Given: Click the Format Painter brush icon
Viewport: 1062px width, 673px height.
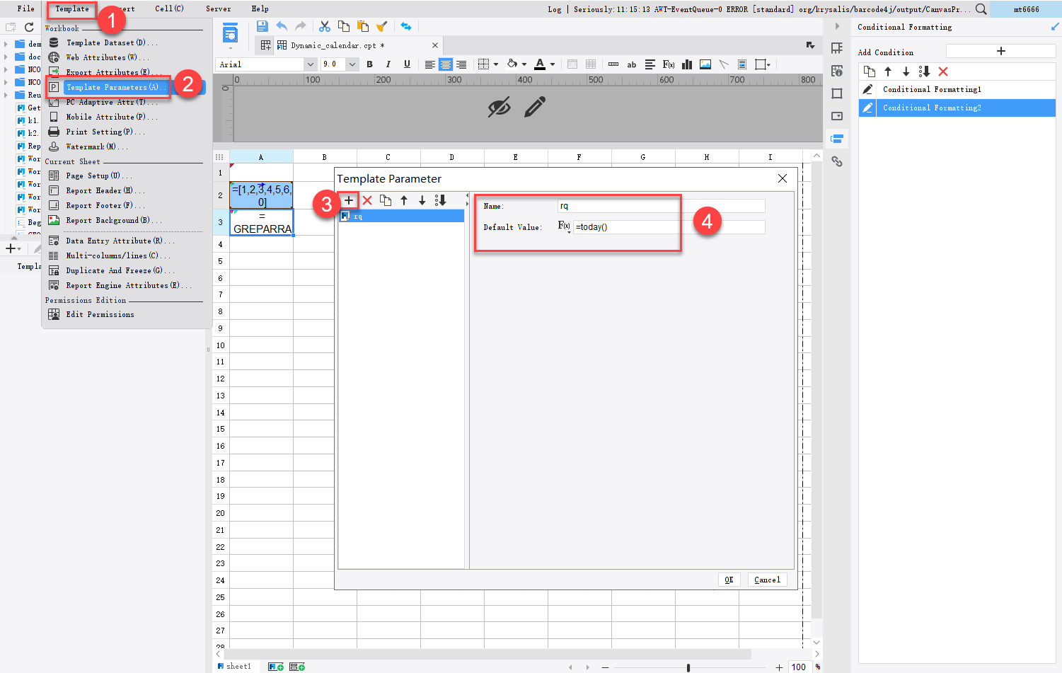Looking at the screenshot, I should pos(382,26).
